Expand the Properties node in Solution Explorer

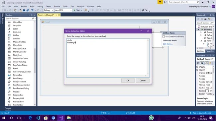[x=201, y=32]
